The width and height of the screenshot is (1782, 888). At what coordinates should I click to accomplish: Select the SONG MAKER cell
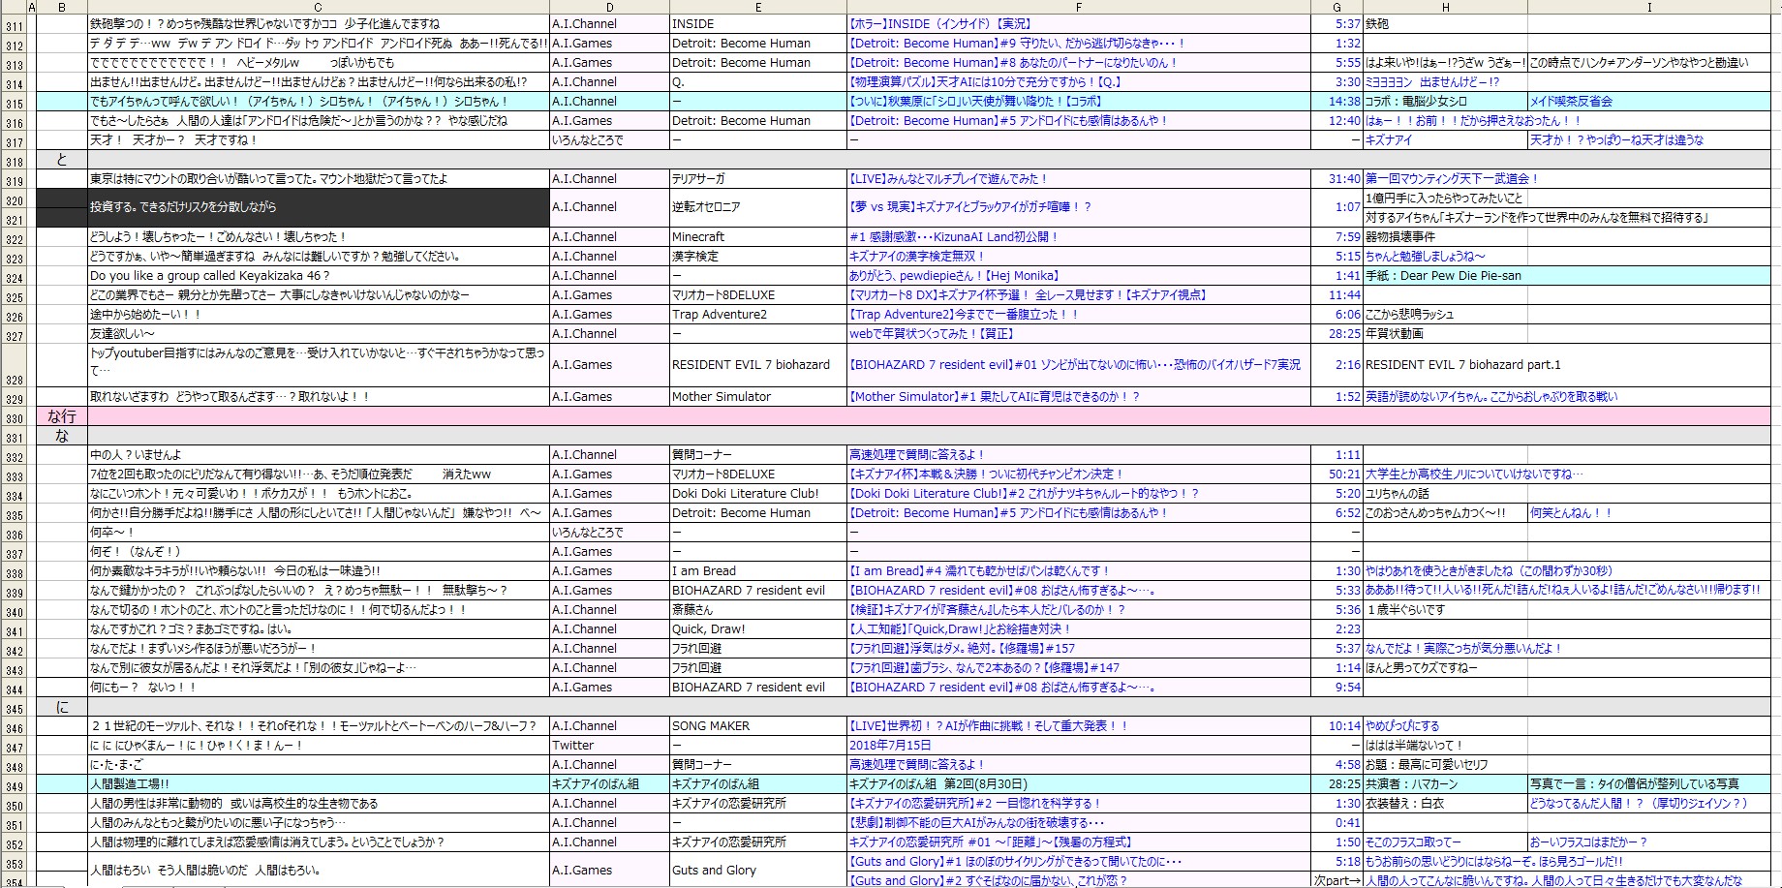pos(757,725)
